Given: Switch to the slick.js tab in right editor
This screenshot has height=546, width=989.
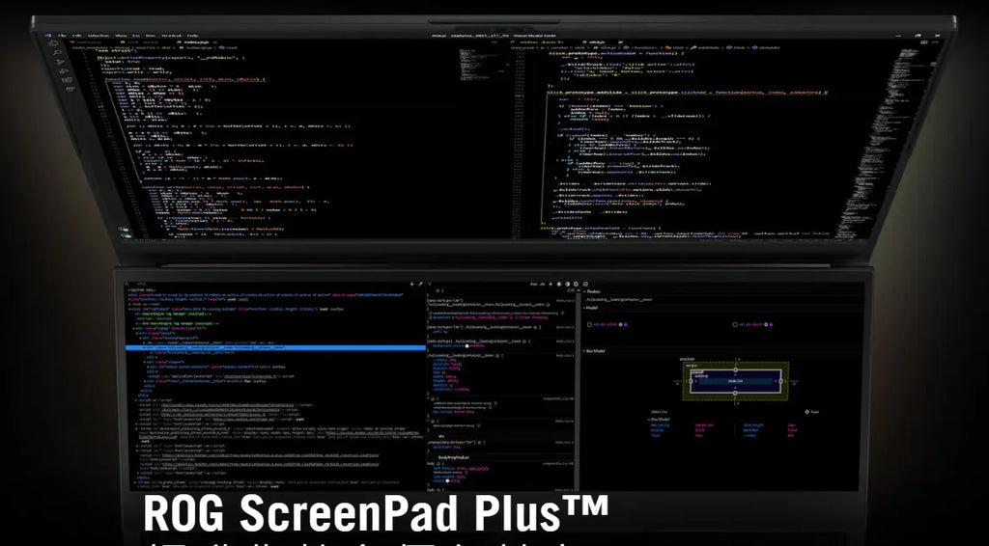Looking at the screenshot, I should 596,42.
